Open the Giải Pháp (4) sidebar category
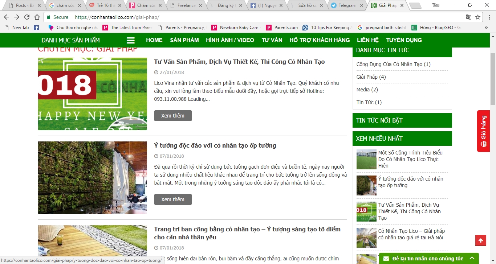496x264 pixels. 371,77
